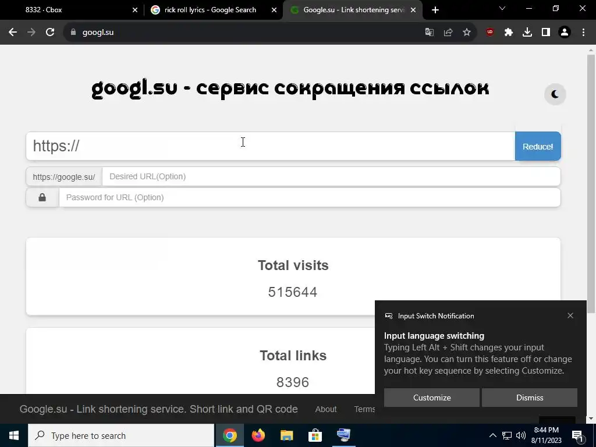Image resolution: width=596 pixels, height=447 pixels.
Task: Open a new browser tab
Action: click(435, 10)
